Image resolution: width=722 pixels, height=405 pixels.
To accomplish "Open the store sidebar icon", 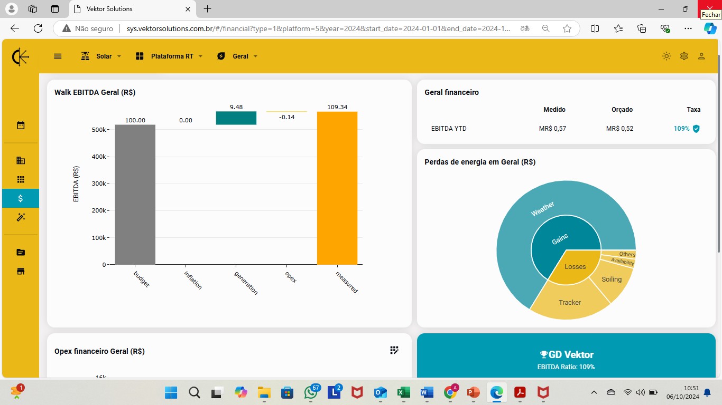I will [21, 271].
